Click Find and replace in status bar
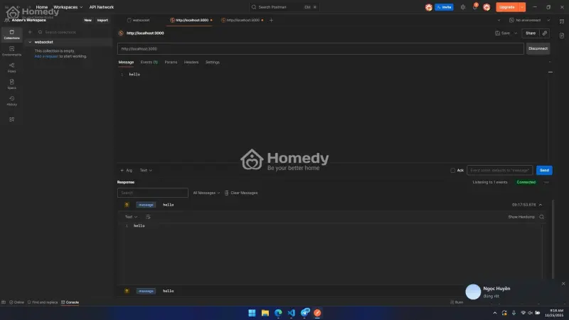Viewport: 569px width, 320px height. click(43, 302)
